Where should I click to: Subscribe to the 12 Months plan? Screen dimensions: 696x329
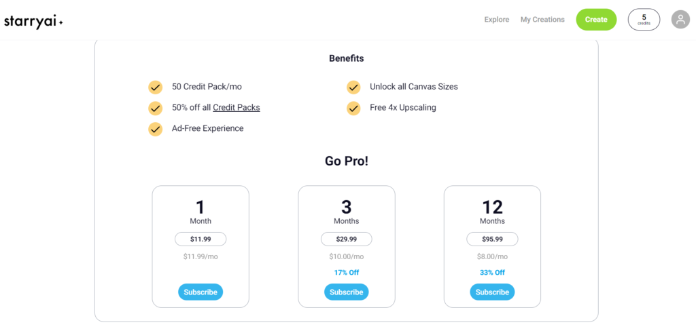point(492,292)
